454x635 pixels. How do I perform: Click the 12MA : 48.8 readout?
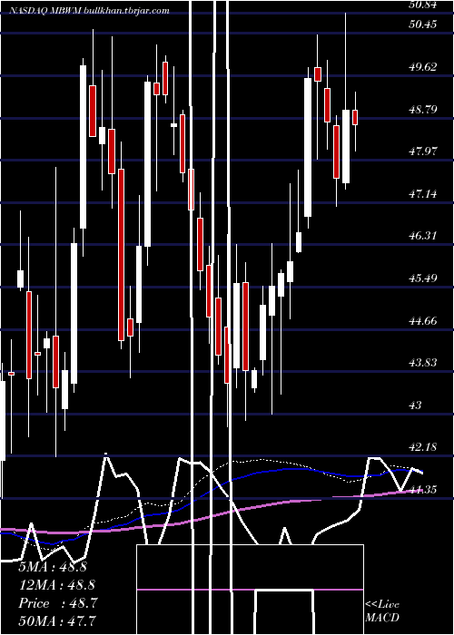pos(56,584)
